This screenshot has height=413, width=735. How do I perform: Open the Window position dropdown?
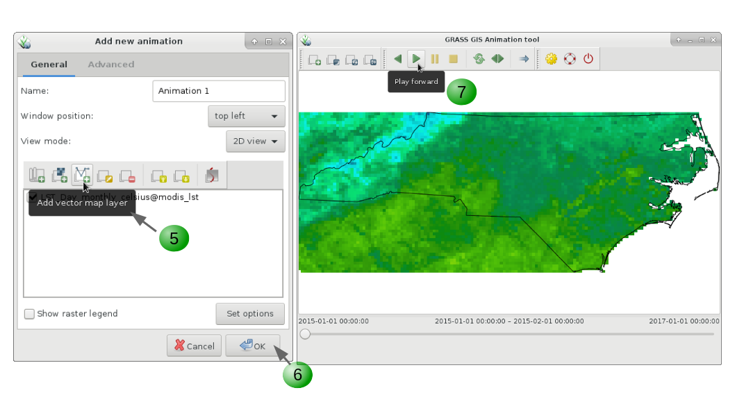(247, 116)
